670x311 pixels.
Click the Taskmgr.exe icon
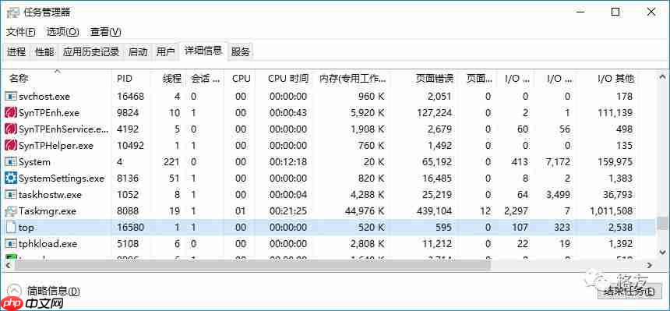[10, 211]
